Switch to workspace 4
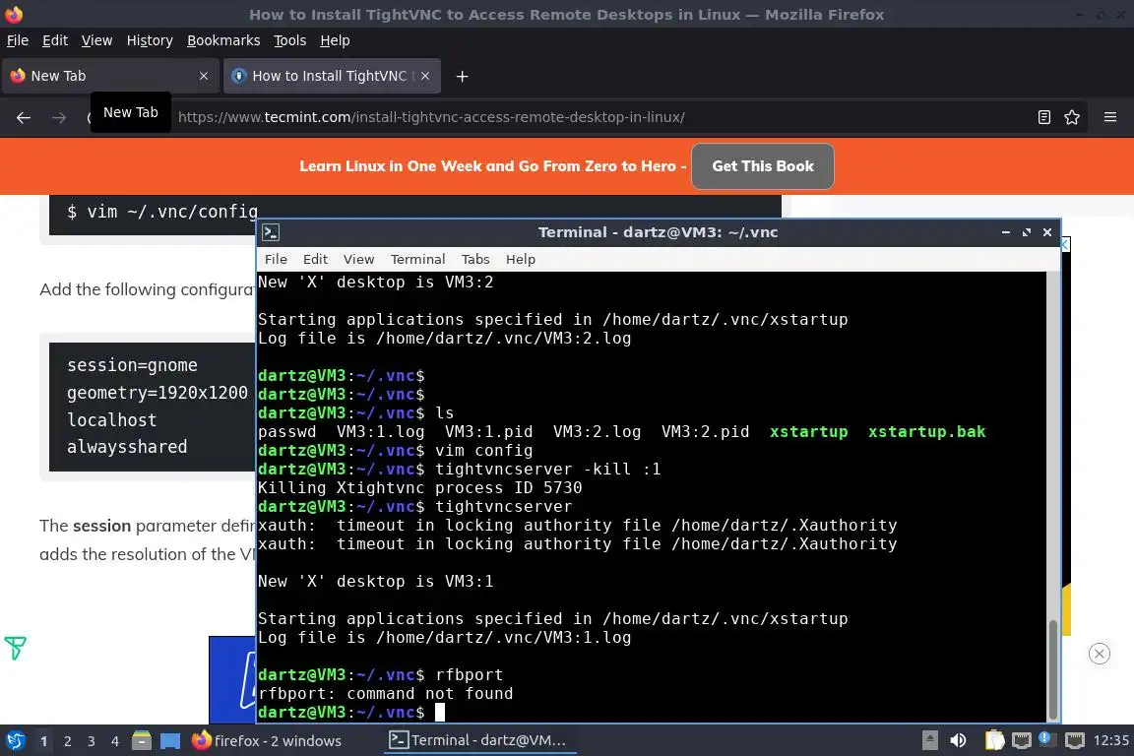Screen dimensions: 1134x756 (114, 741)
